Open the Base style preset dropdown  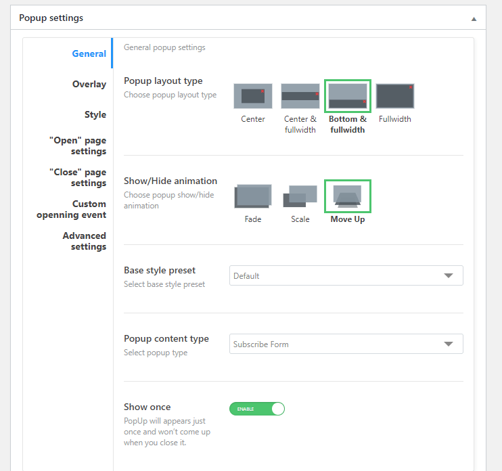[346, 275]
